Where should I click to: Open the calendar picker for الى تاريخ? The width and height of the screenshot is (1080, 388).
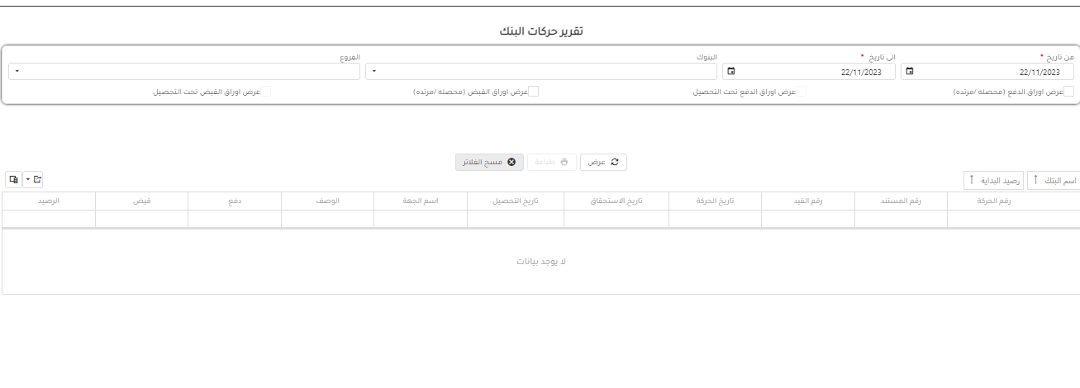tap(731, 72)
